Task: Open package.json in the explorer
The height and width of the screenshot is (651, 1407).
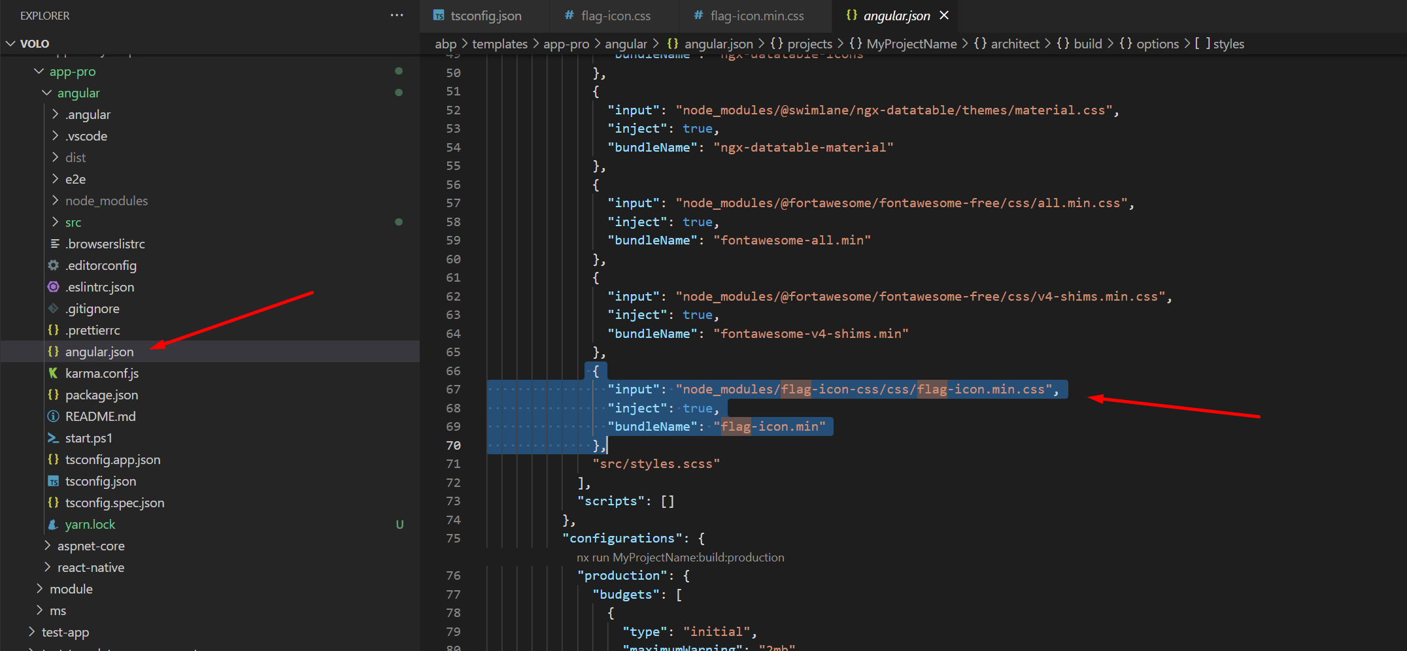Action: click(101, 395)
